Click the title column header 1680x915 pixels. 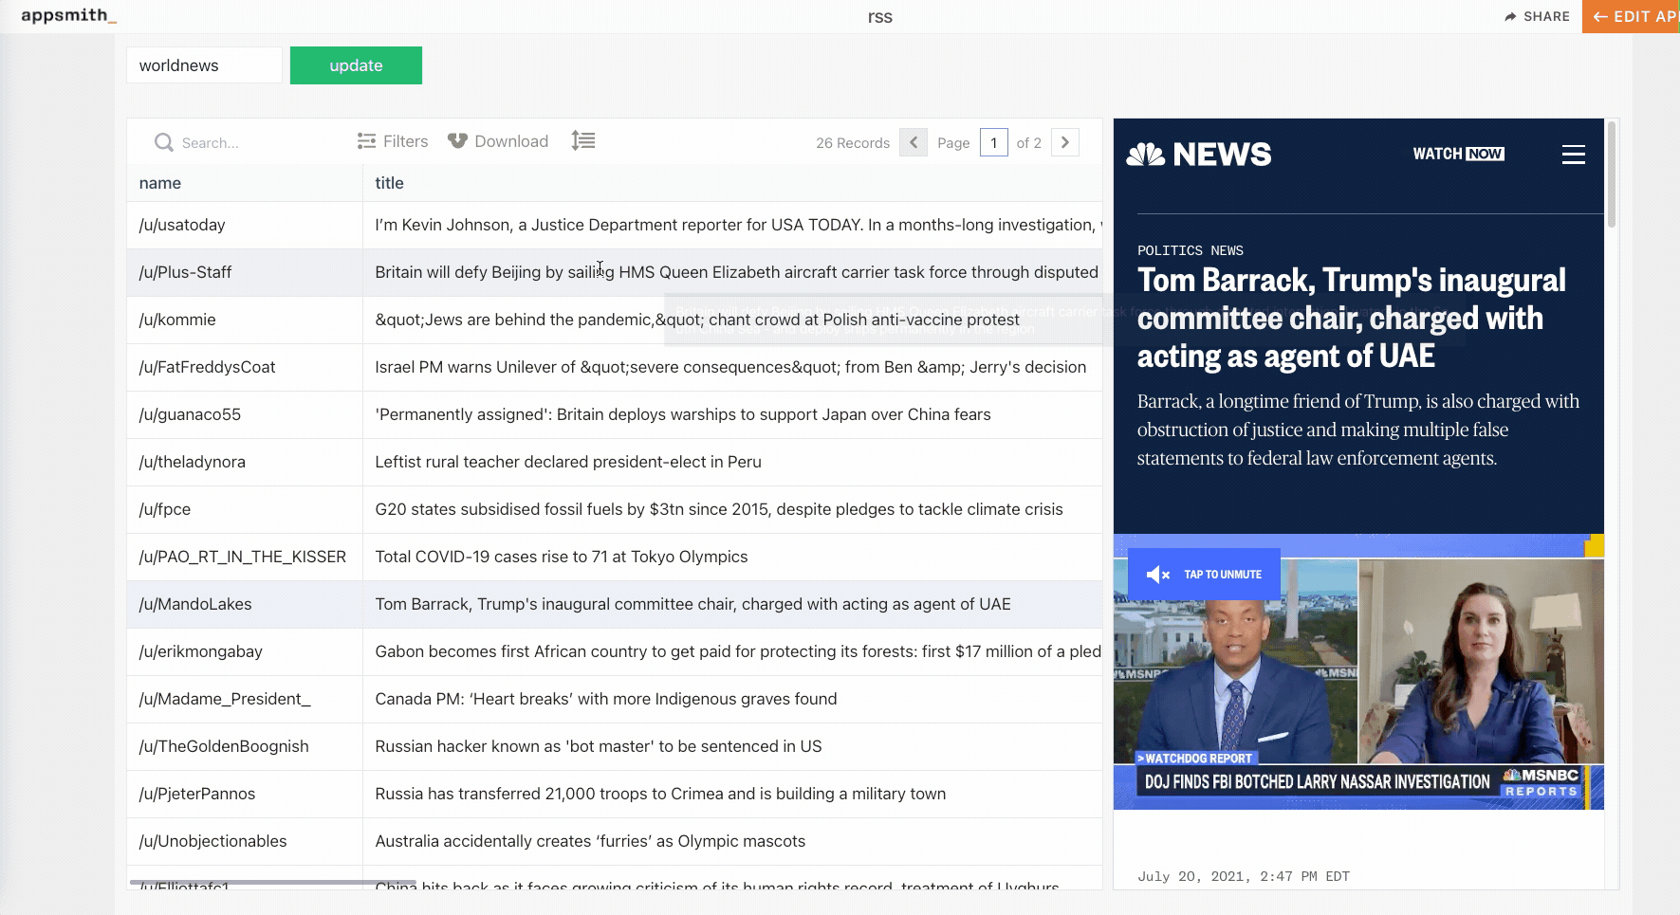pos(389,183)
